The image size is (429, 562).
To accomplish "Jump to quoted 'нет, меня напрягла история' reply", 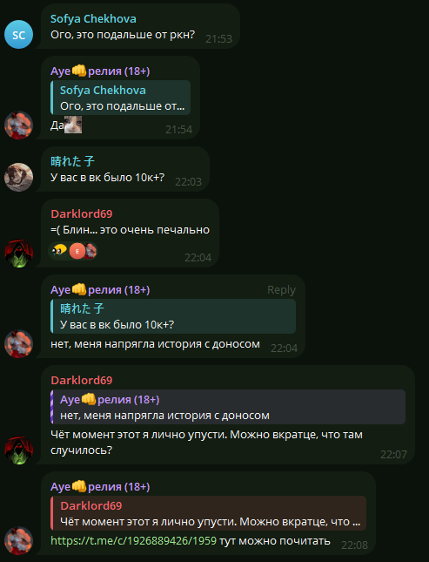I will (x=228, y=407).
